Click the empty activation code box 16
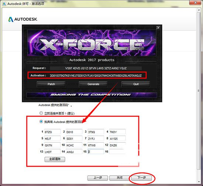 117,152
